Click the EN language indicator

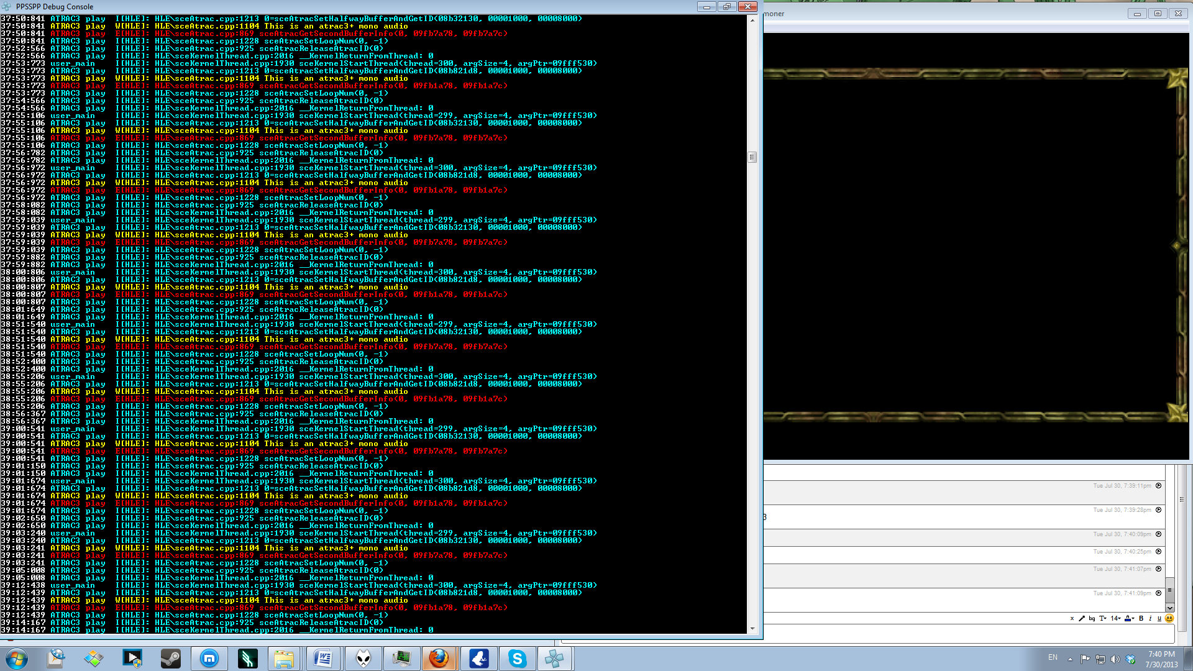point(1053,657)
